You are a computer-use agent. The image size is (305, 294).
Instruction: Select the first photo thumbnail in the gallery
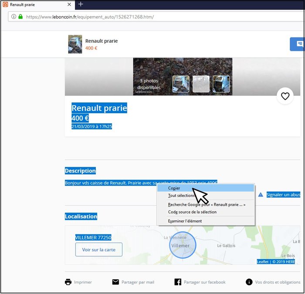[x=181, y=84]
